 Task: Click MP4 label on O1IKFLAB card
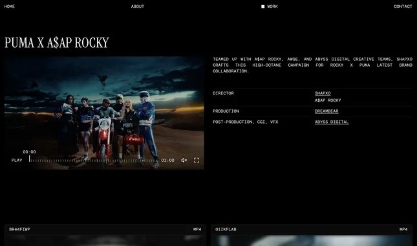(403, 229)
